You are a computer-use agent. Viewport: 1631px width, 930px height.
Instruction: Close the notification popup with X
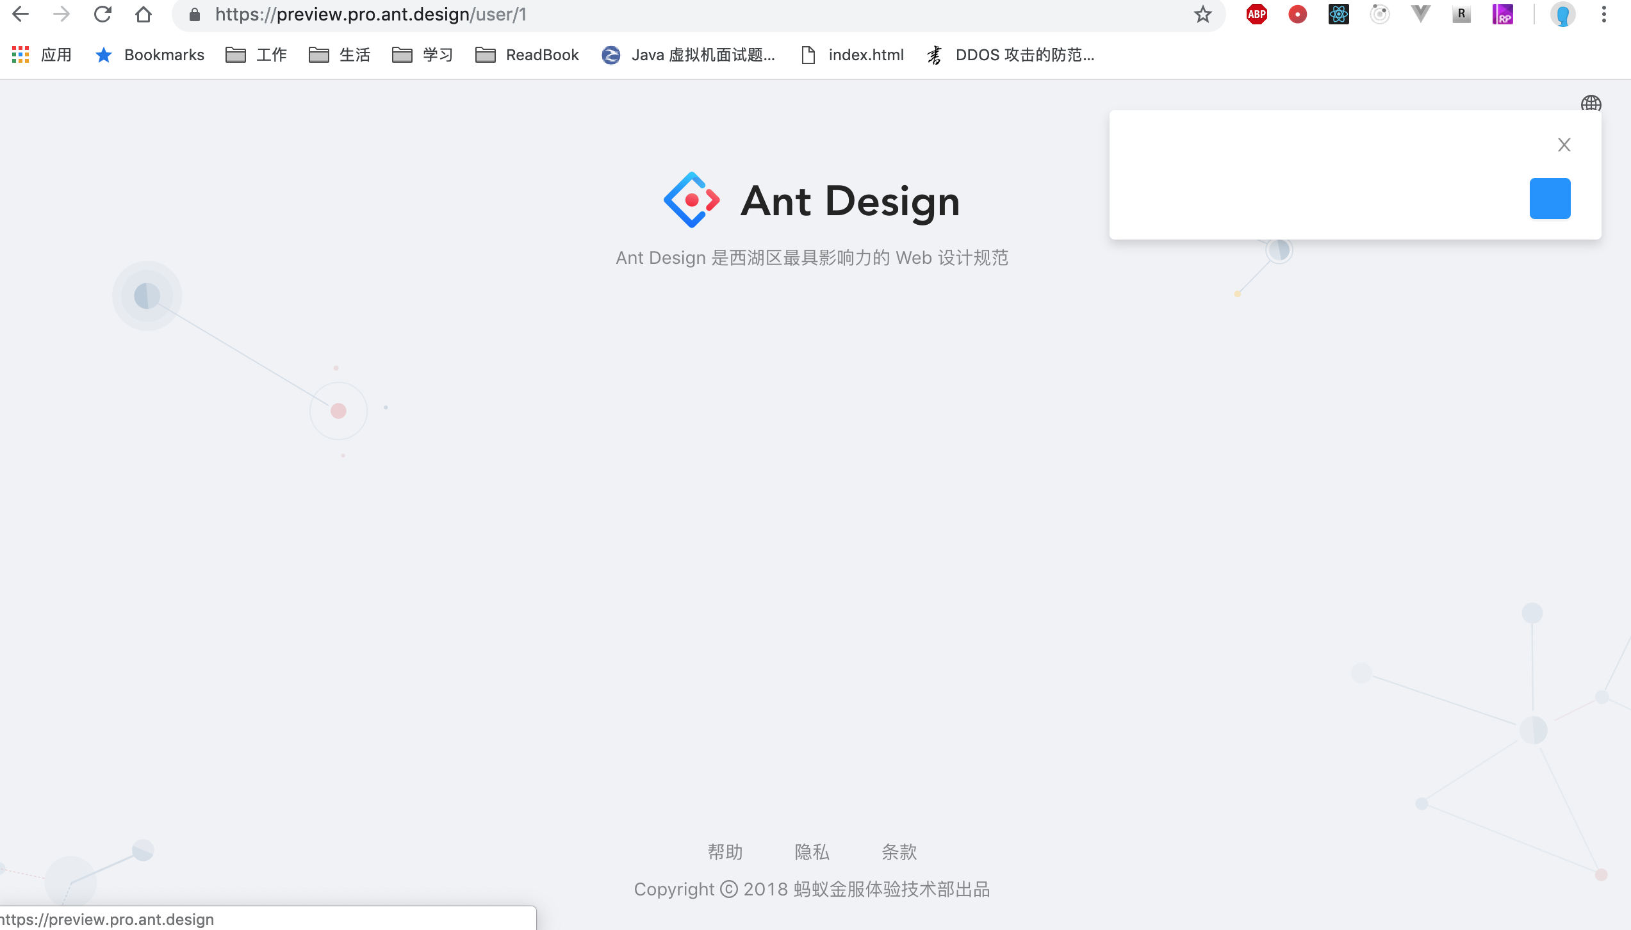1564,145
